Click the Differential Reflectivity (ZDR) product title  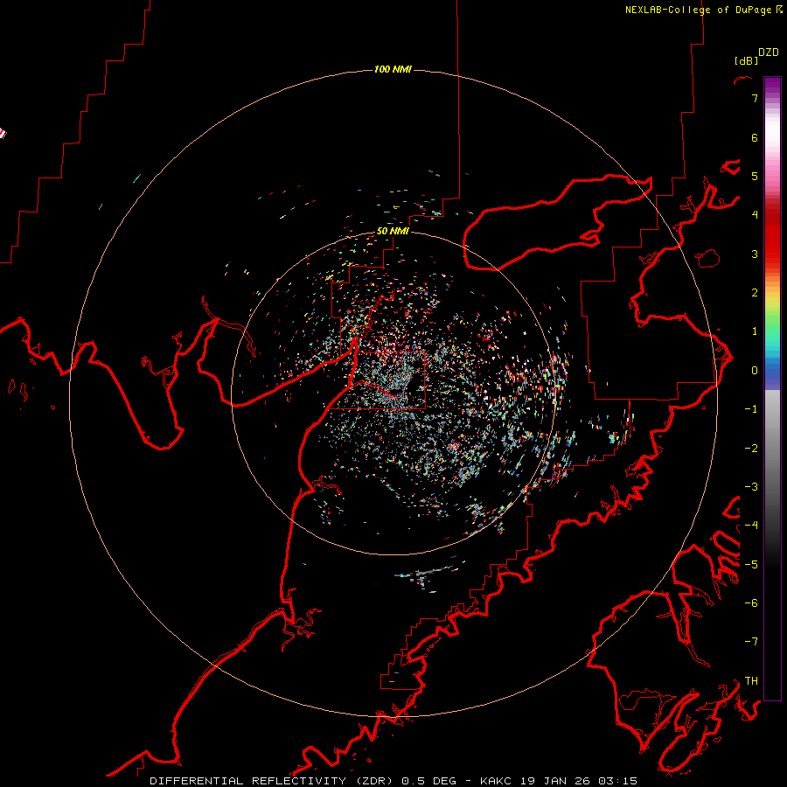click(x=272, y=781)
